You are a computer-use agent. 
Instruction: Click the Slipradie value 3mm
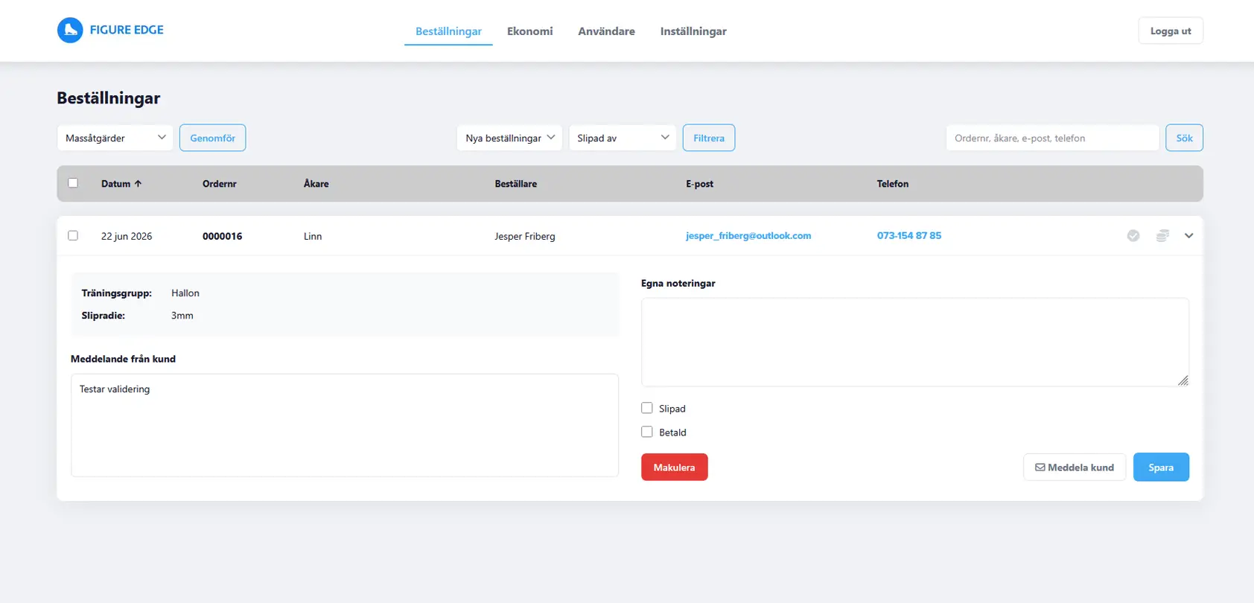click(182, 316)
